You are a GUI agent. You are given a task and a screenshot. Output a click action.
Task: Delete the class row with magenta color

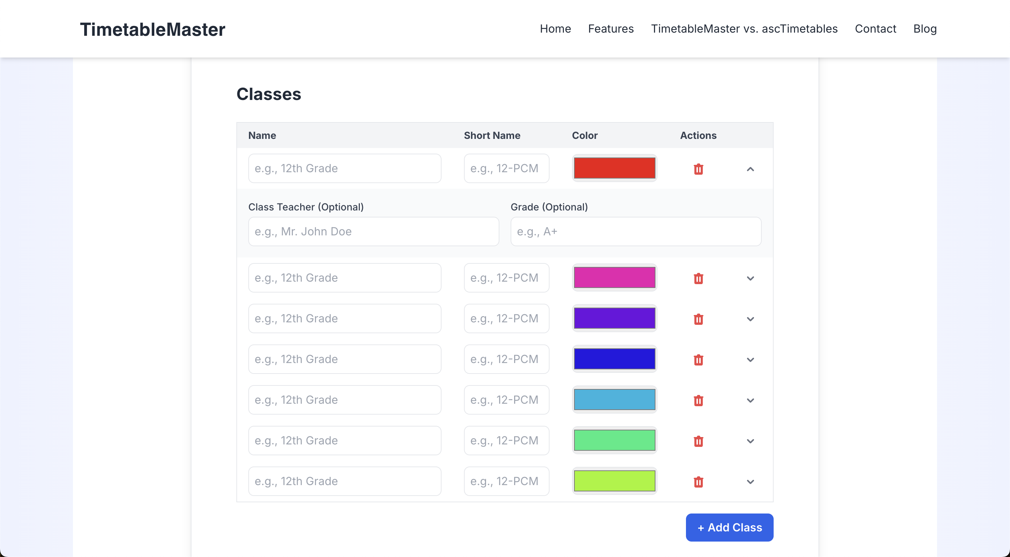(x=698, y=278)
